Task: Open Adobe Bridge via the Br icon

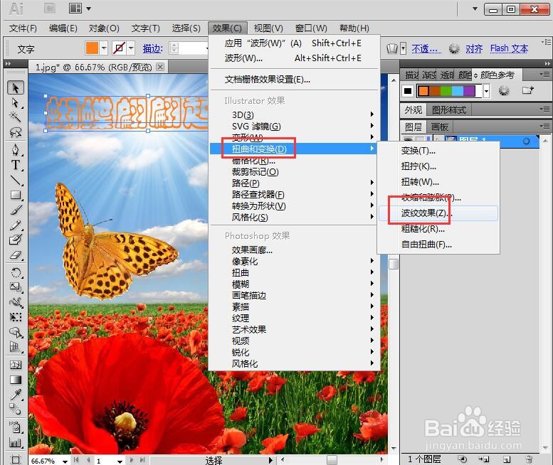Action: (x=50, y=8)
